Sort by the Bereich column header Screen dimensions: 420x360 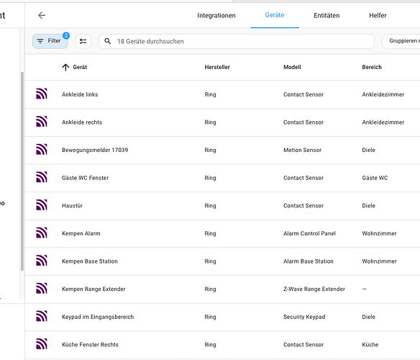pos(372,67)
